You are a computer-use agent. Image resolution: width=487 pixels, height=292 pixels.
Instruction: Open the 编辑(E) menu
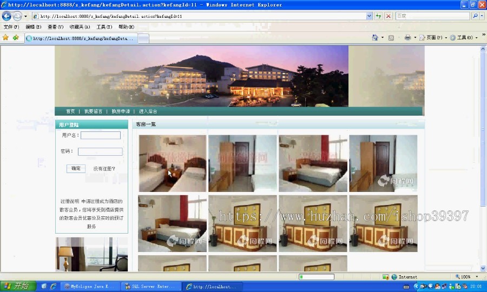(33, 27)
